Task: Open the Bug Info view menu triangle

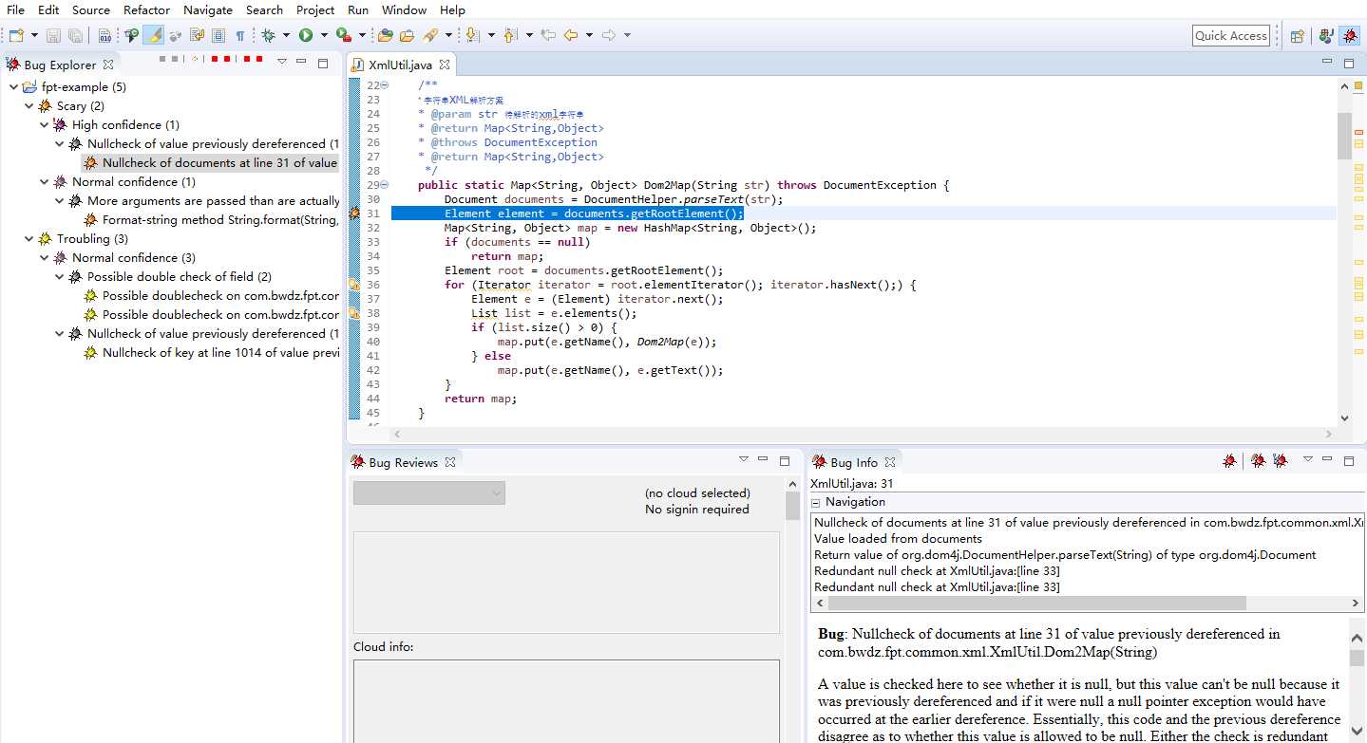Action: [x=1308, y=459]
